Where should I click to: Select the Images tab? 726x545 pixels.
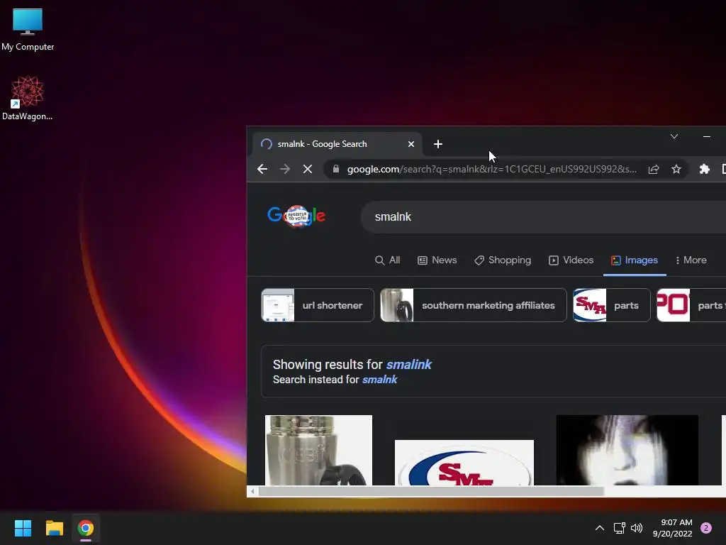(x=635, y=260)
